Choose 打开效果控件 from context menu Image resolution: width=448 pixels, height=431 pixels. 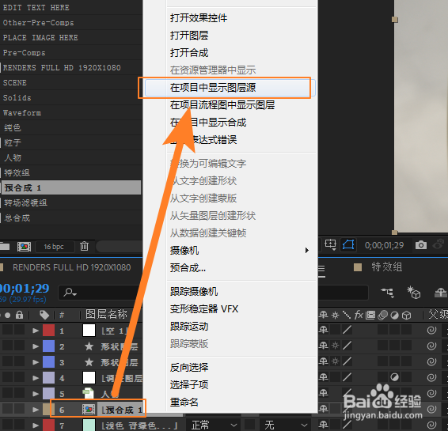click(199, 18)
